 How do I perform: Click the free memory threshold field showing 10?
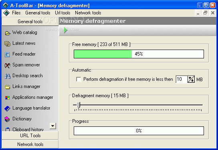(182, 79)
